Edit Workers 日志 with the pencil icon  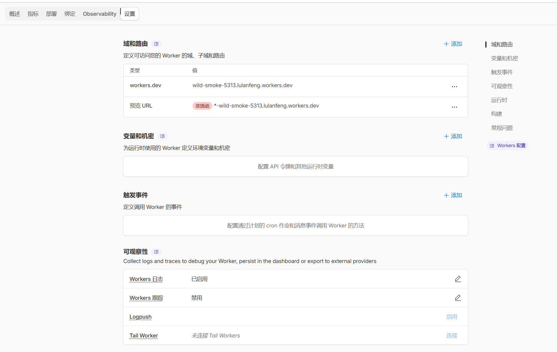coord(458,278)
